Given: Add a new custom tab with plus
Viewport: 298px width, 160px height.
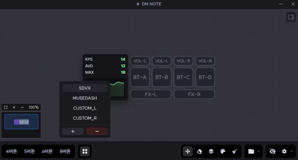Looking at the screenshot, I should (73, 131).
